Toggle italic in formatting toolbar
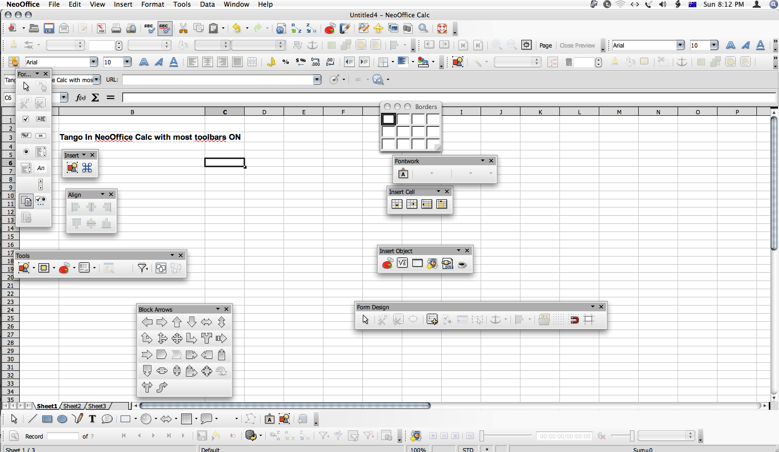 click(x=159, y=62)
